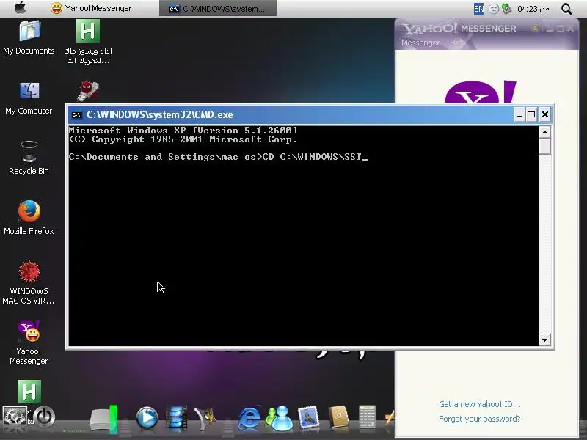Launch Mozilla Firefox from desktop

click(29, 218)
